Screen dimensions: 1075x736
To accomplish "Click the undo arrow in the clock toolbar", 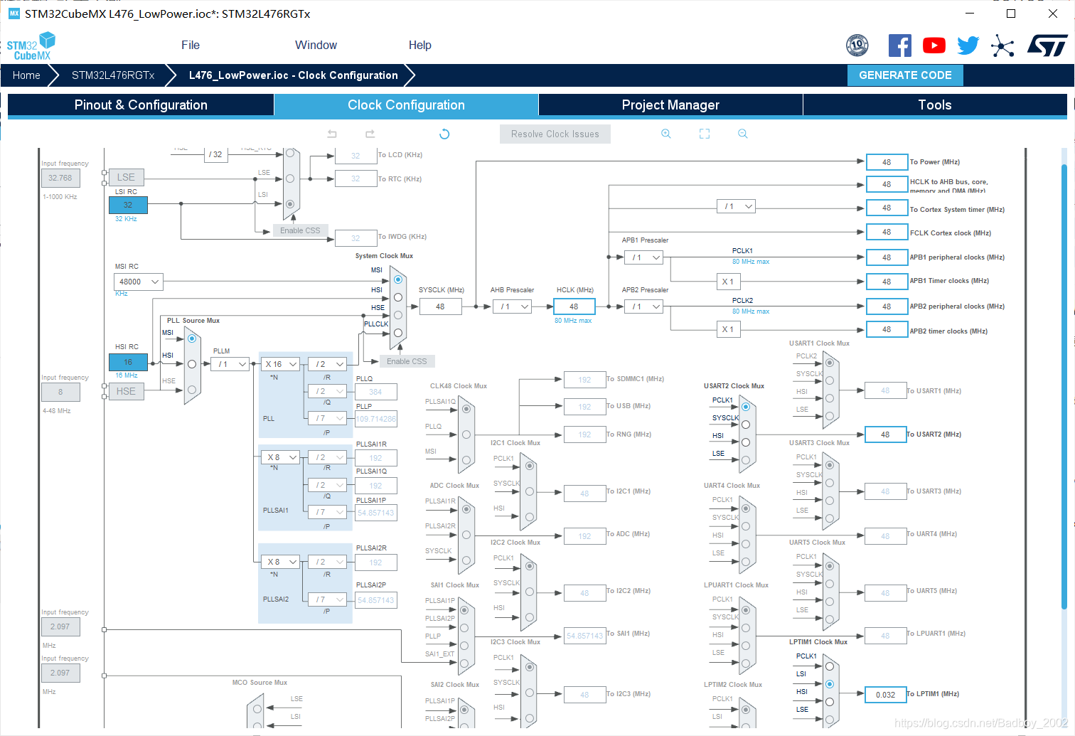I will click(x=332, y=134).
